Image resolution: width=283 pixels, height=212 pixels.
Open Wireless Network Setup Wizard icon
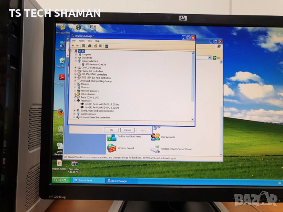pos(155,149)
